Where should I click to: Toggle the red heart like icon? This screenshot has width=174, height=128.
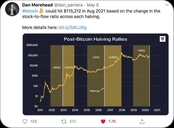[103, 121]
